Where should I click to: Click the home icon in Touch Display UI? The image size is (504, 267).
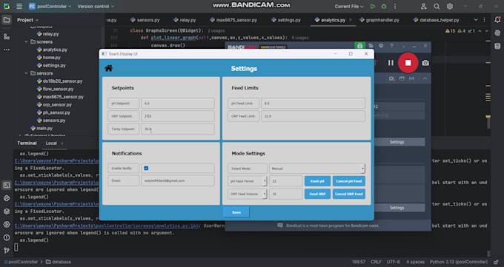tap(109, 68)
